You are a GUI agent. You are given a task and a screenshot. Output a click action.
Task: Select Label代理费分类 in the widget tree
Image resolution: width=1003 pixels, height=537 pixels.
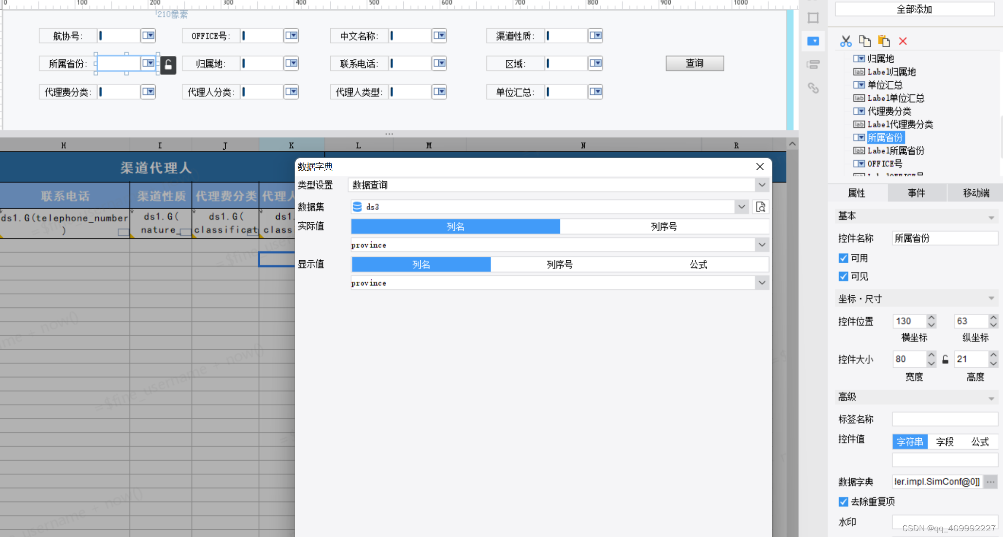[x=900, y=125]
